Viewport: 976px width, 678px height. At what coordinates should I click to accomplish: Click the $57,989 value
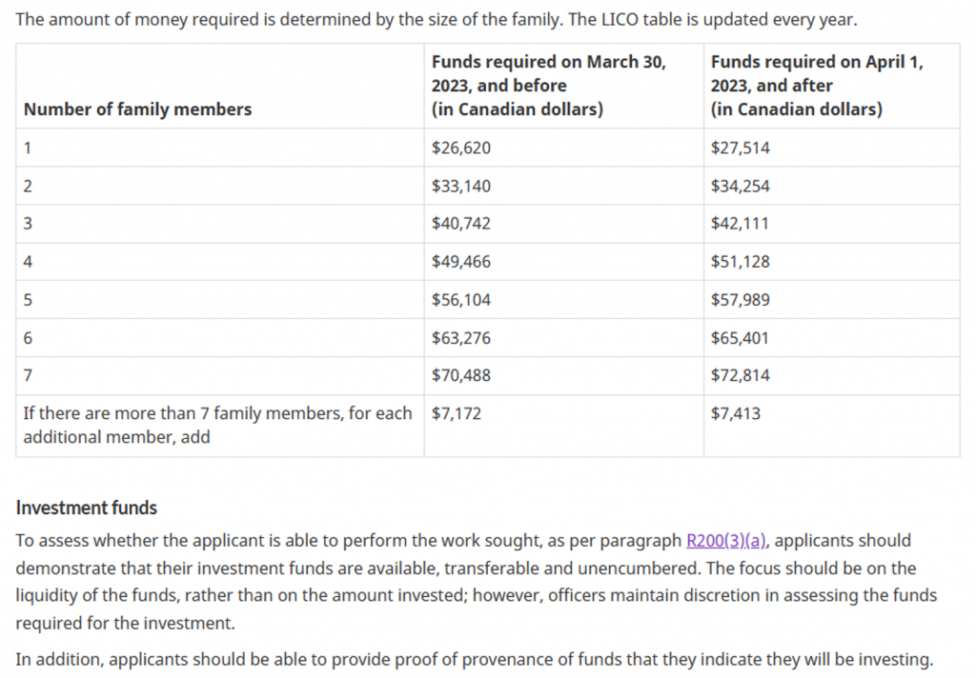(740, 300)
